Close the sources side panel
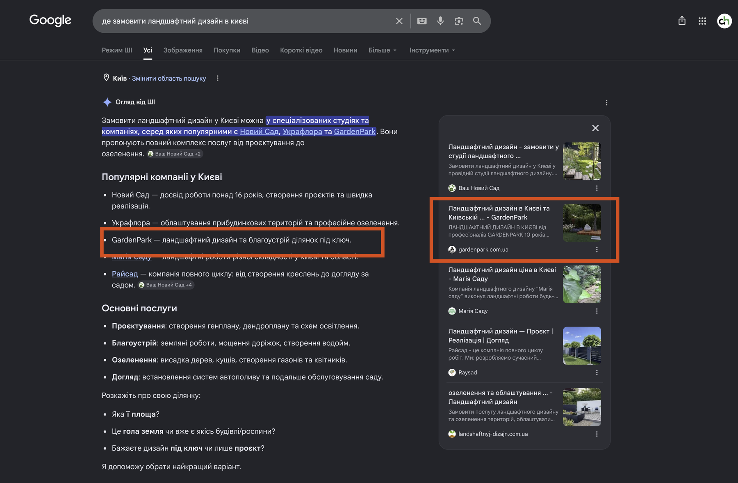This screenshot has height=483, width=738. (x=595, y=128)
